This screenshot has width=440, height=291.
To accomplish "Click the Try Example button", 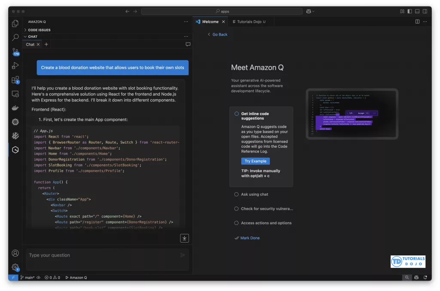I will tap(256, 161).
